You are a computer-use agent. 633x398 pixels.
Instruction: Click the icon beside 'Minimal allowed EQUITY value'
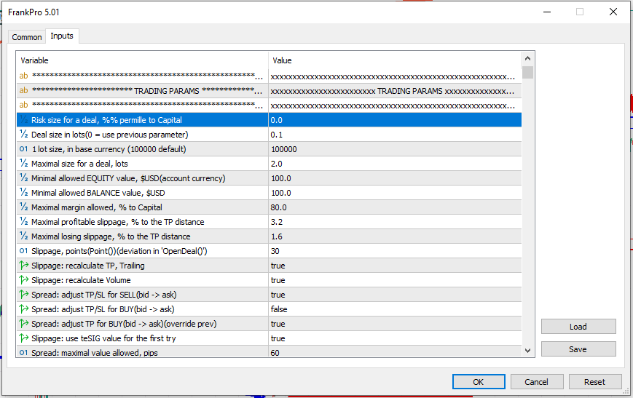point(24,178)
